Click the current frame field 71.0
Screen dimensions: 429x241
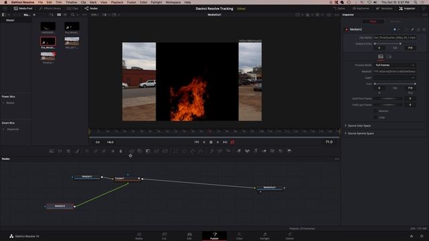pos(329,142)
